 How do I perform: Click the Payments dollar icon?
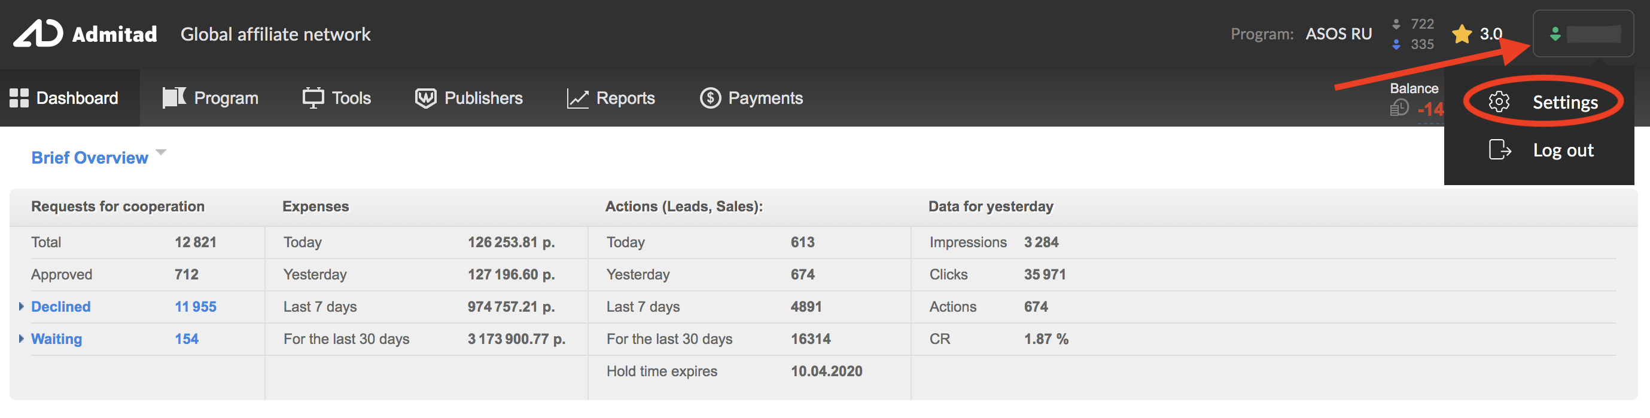710,98
